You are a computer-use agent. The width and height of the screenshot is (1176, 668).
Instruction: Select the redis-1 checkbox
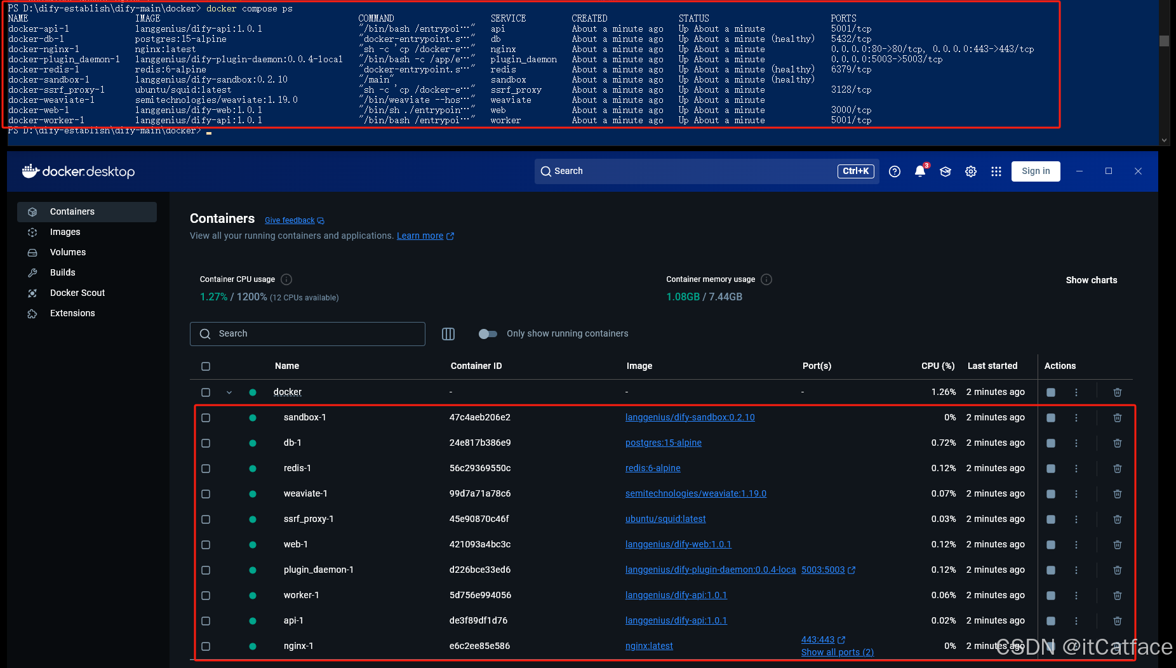[x=206, y=469]
